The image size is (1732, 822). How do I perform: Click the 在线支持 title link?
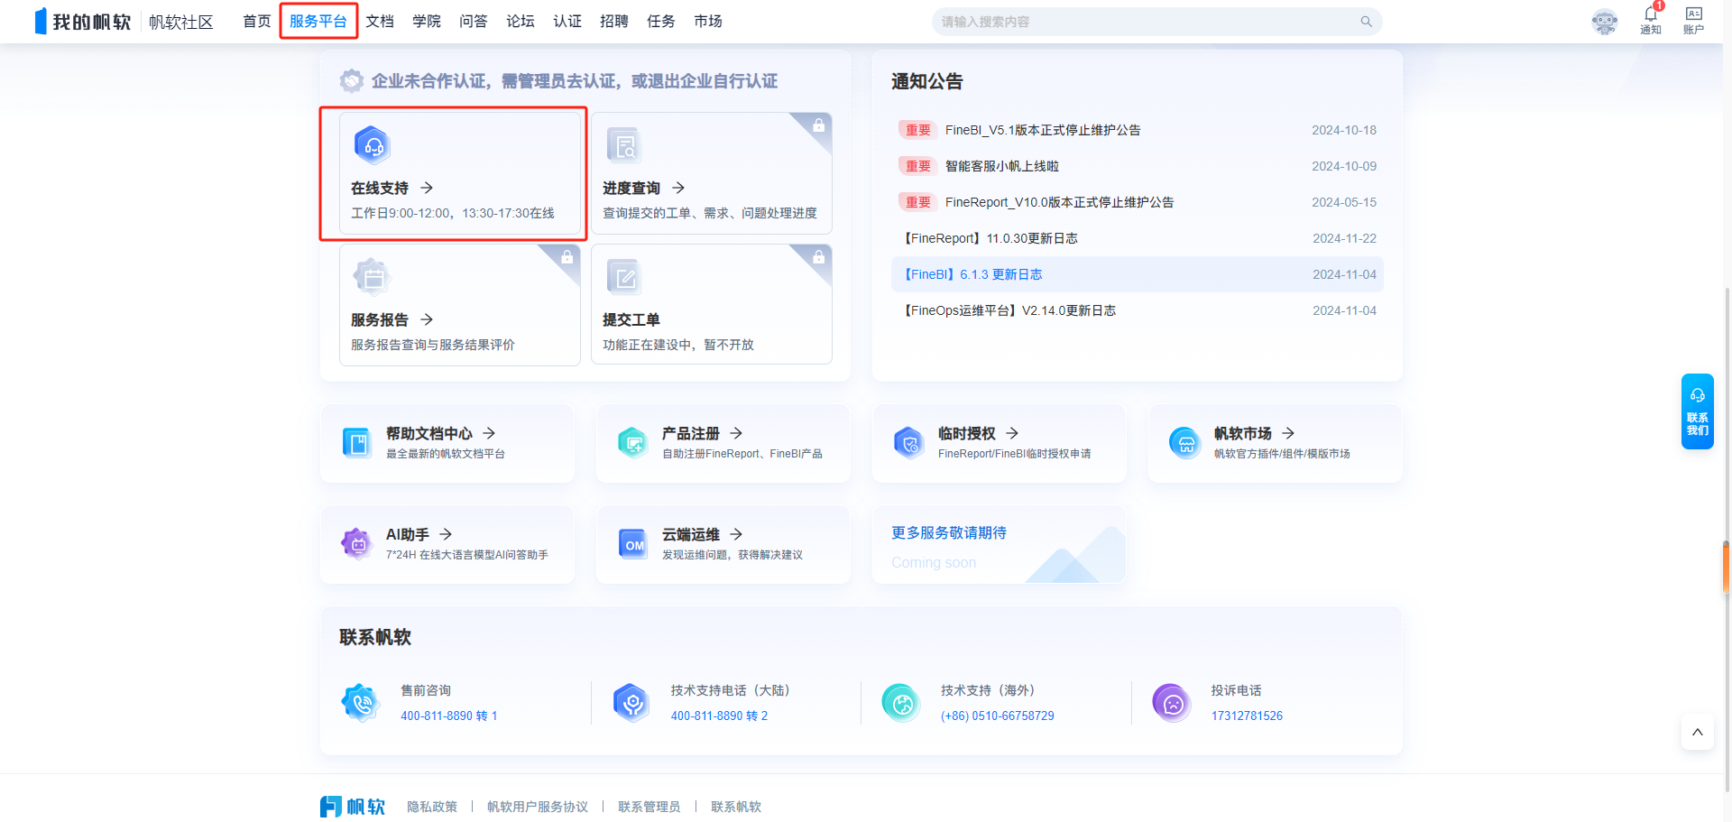point(380,188)
